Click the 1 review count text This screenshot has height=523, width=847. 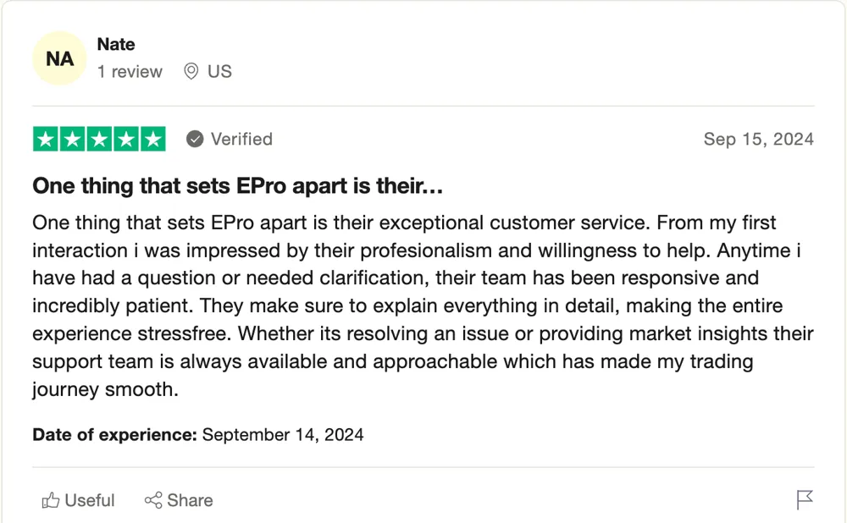[130, 71]
